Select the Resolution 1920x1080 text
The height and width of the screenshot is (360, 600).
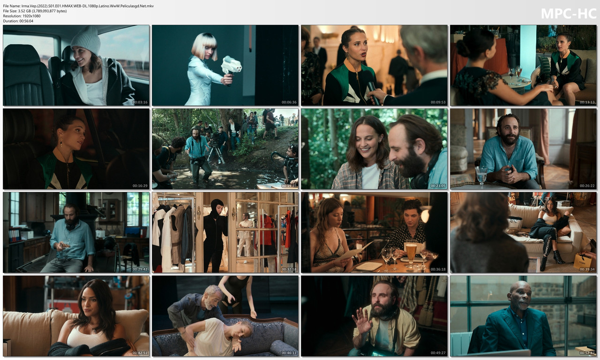[22, 16]
